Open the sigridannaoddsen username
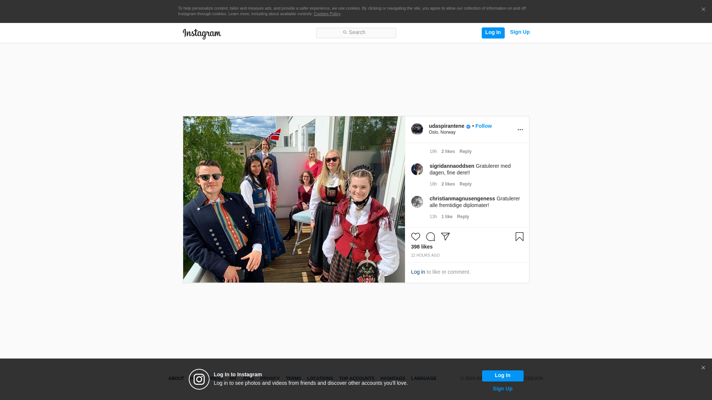Viewport: 712px width, 400px height. (x=452, y=166)
